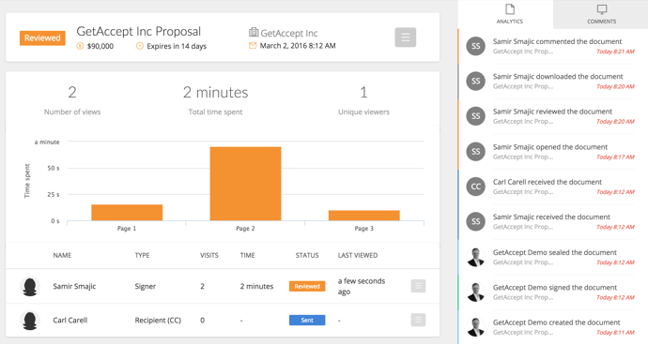The image size is (648, 344).
Task: Open Samir Smajic row menu button
Action: coord(418,286)
